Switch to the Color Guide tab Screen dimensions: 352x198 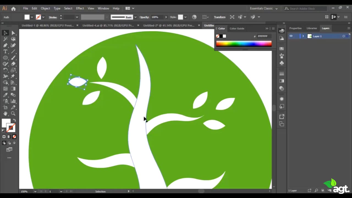pyautogui.click(x=237, y=28)
